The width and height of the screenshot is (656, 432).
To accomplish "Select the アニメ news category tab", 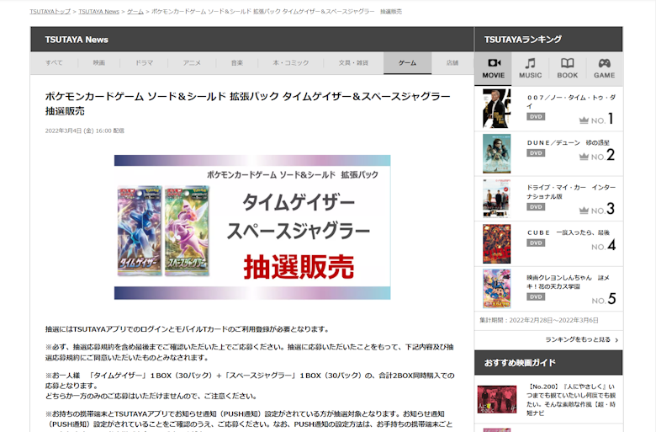I will click(x=192, y=63).
